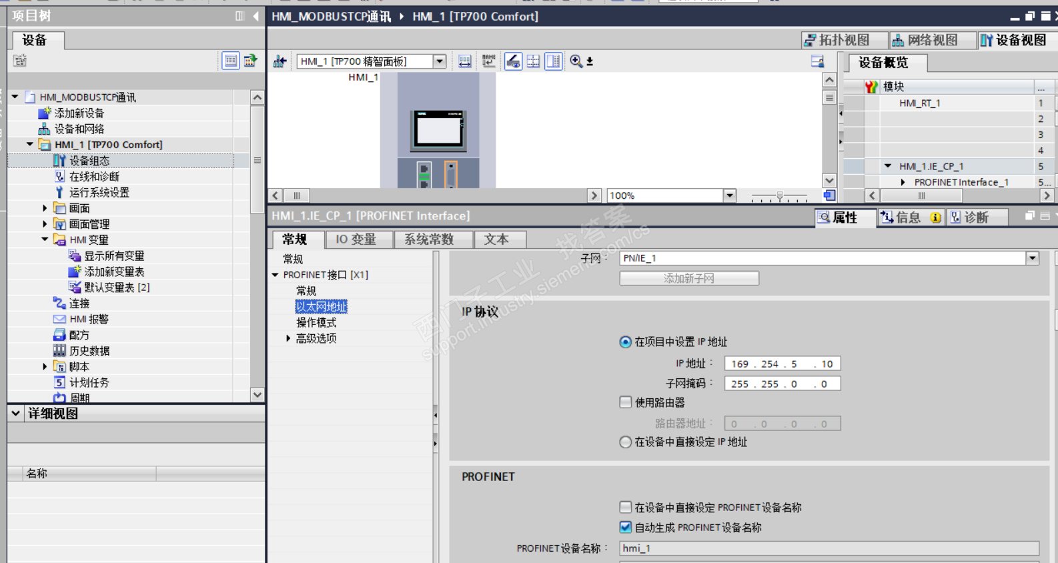Open the HMI_1 [TP700 精智面板] device dropdown

[440, 61]
